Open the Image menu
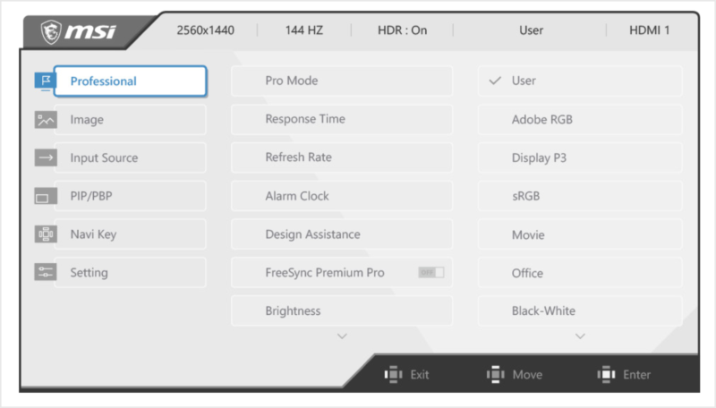The height and width of the screenshot is (408, 716). pyautogui.click(x=130, y=120)
